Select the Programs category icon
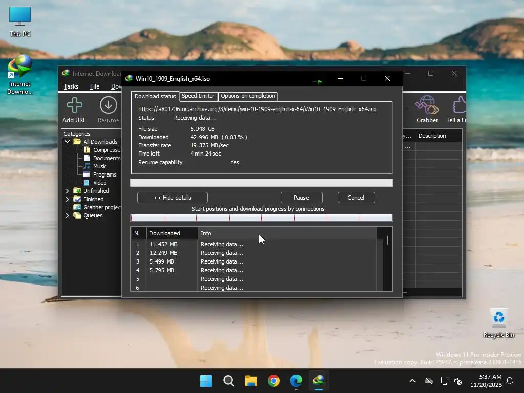The width and height of the screenshot is (524, 393). click(86, 174)
